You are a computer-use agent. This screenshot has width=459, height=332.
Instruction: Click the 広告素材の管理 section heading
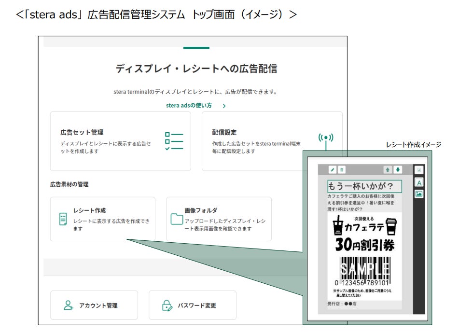(x=70, y=184)
